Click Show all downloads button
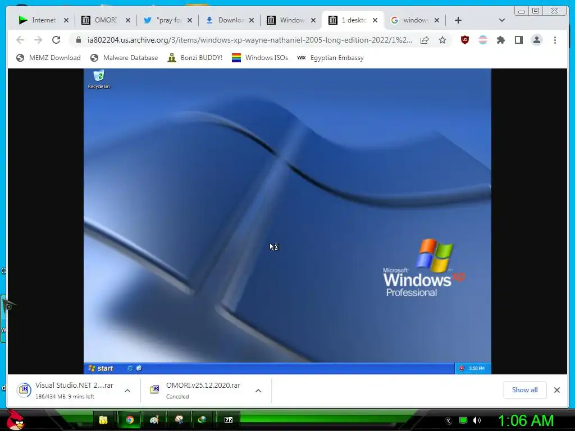Screen dimensions: 575x431 [x=525, y=390]
